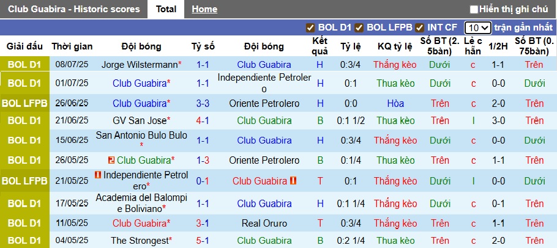
Task: Click the red card icon after Club Guabira on 21/05/25
Action: pyautogui.click(x=293, y=181)
